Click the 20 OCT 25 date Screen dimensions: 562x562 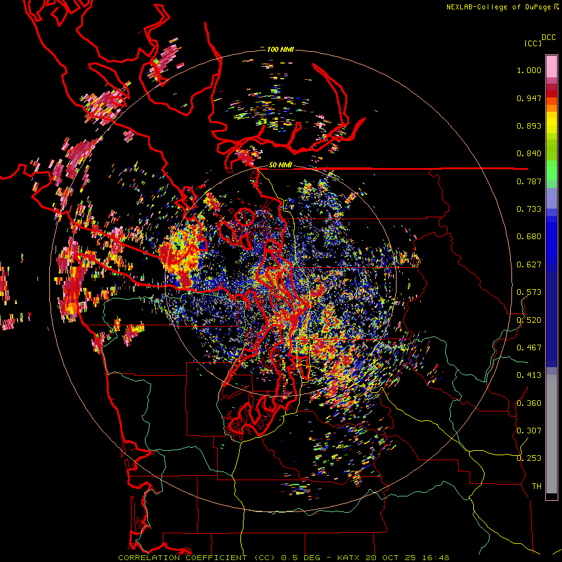coord(391,558)
